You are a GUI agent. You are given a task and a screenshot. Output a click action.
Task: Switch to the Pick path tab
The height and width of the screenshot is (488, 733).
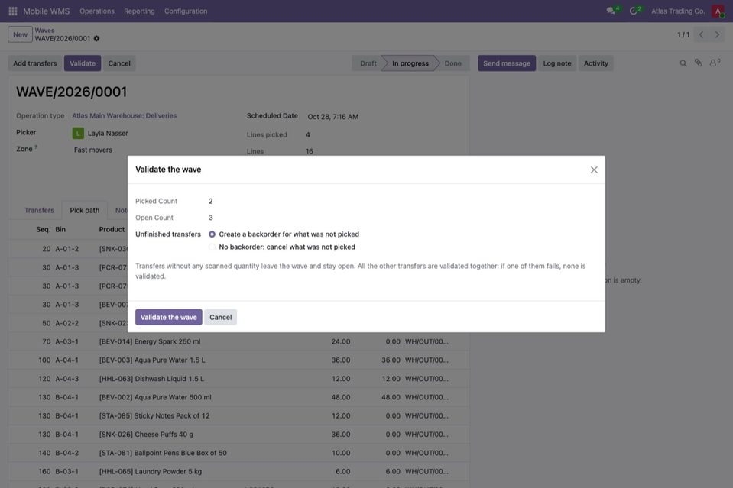tap(85, 210)
